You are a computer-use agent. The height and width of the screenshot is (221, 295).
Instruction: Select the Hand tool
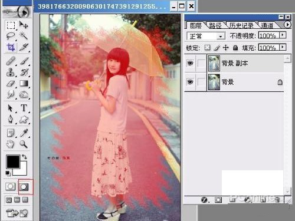tap(11, 144)
